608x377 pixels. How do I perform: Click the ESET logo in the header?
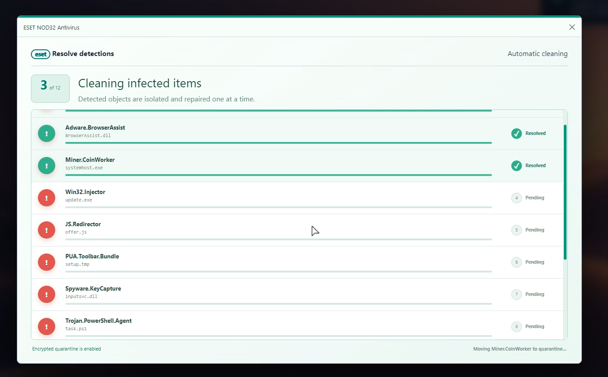pos(41,54)
